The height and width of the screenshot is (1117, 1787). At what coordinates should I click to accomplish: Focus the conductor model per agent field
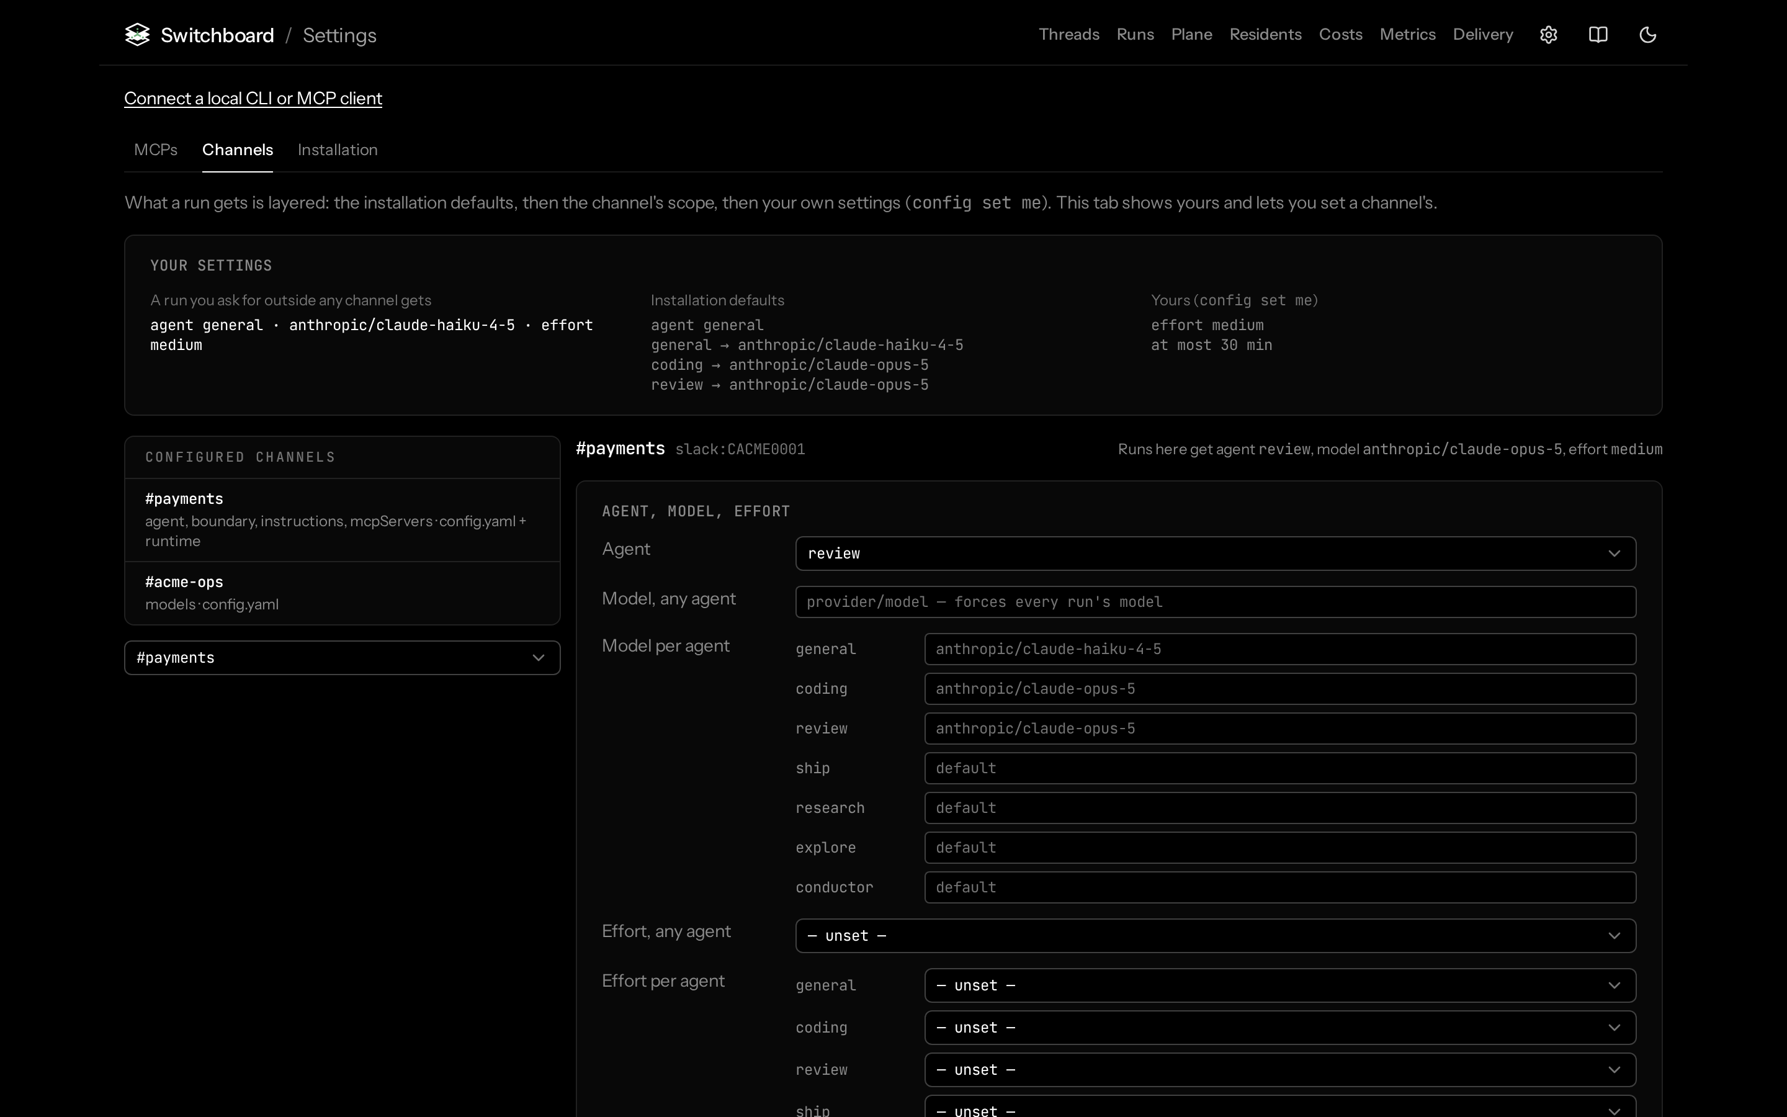[1281, 887]
